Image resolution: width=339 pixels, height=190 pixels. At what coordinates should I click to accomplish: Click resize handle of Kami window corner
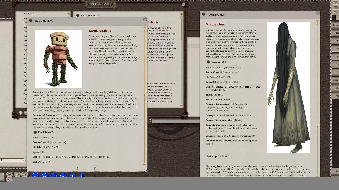[146, 170]
